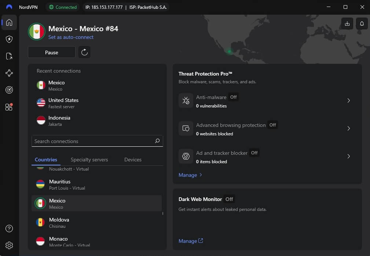Screen dimensions: 370x256
Task: Click the Mexico server location dot on map
Action: click(229, 51)
